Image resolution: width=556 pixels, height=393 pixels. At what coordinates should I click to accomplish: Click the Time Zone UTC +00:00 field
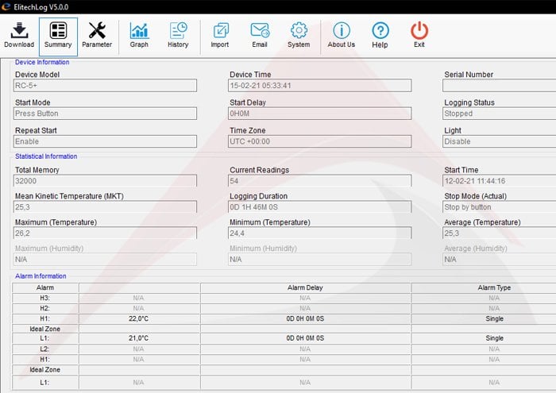[x=320, y=141]
